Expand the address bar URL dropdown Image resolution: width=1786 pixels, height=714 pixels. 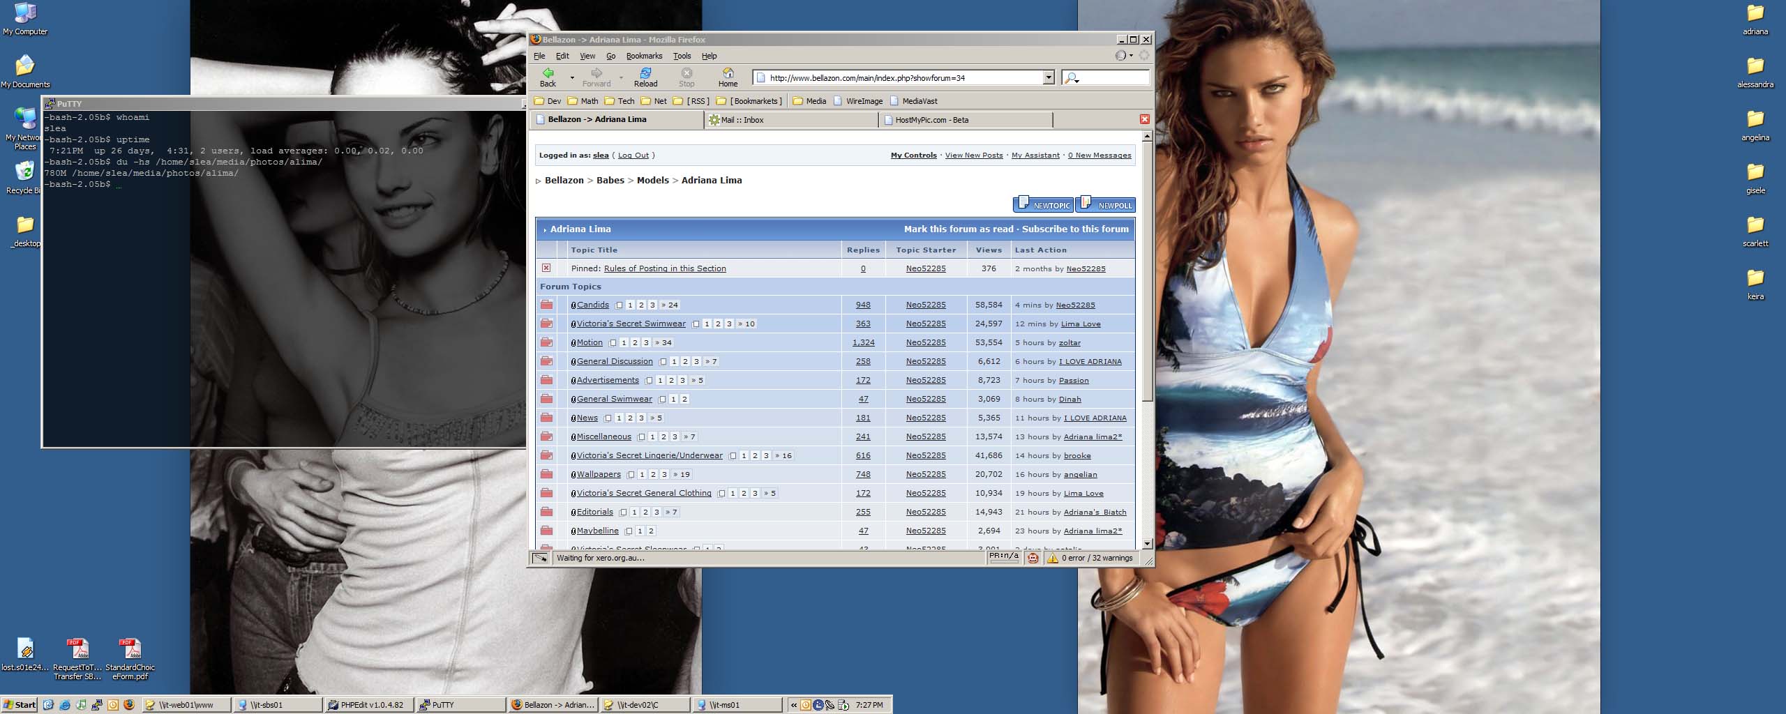point(1048,77)
